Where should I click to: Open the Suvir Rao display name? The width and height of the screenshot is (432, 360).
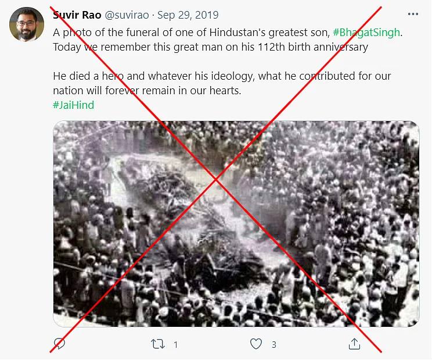coord(77,15)
